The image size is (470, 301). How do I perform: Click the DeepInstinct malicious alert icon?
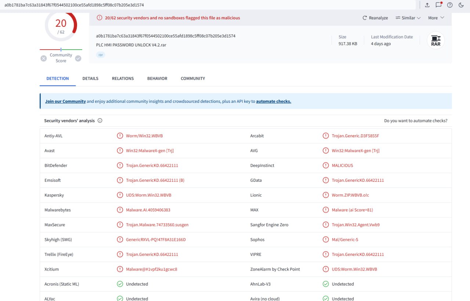coord(326,166)
